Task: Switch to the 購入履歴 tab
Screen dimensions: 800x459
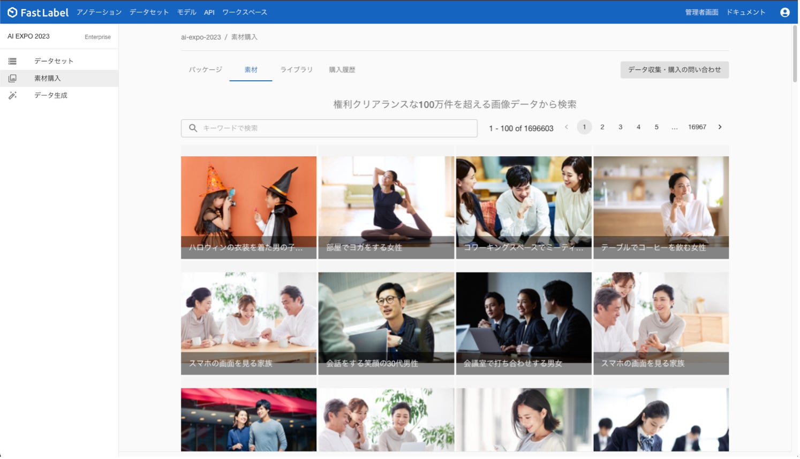Action: pos(343,70)
